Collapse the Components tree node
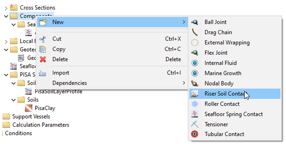 click(6, 16)
